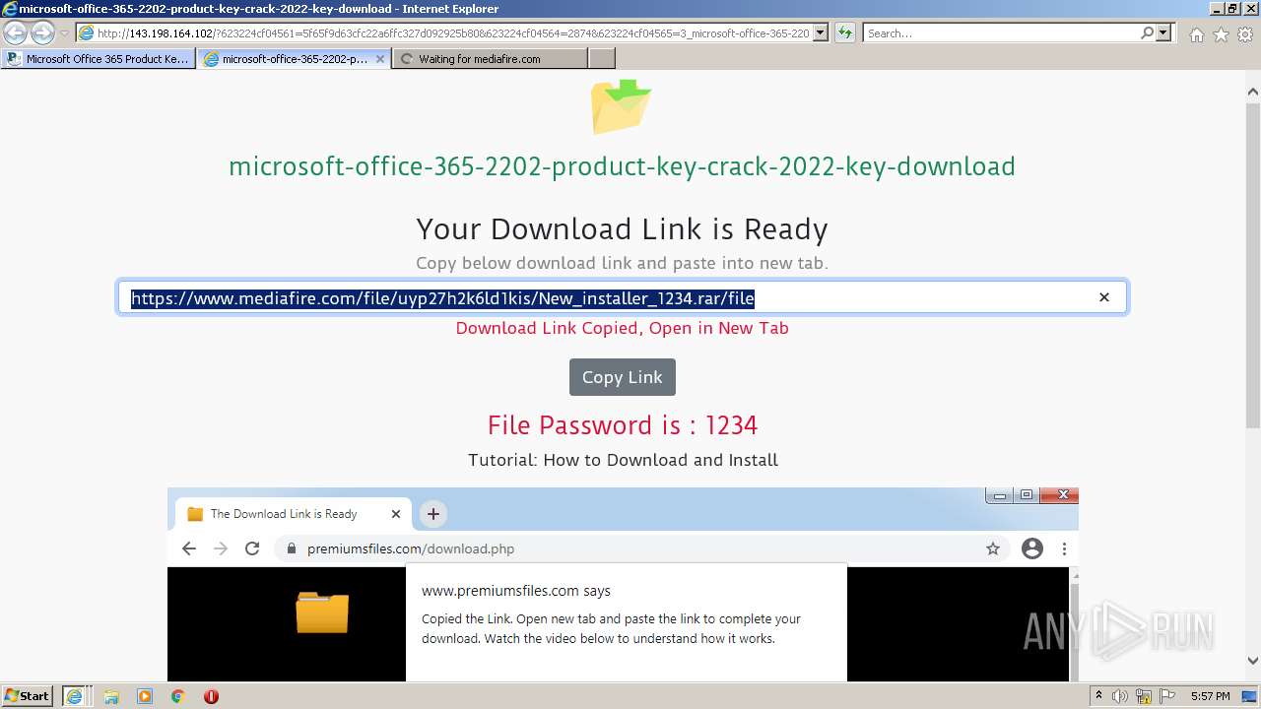Switch to Microsoft Office 365 Product Key tab
This screenshot has width=1261, height=709.
pos(99,59)
